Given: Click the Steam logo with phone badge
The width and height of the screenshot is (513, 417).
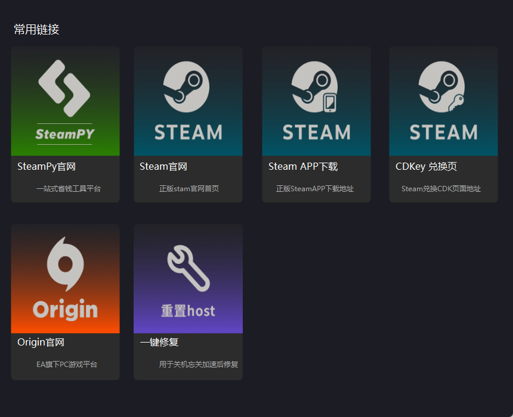Looking at the screenshot, I should (x=315, y=87).
